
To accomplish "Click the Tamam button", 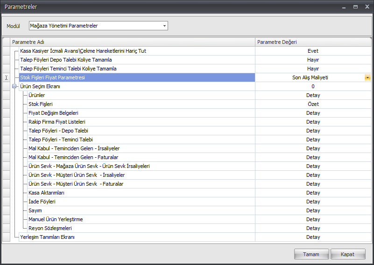I will click(311, 254).
